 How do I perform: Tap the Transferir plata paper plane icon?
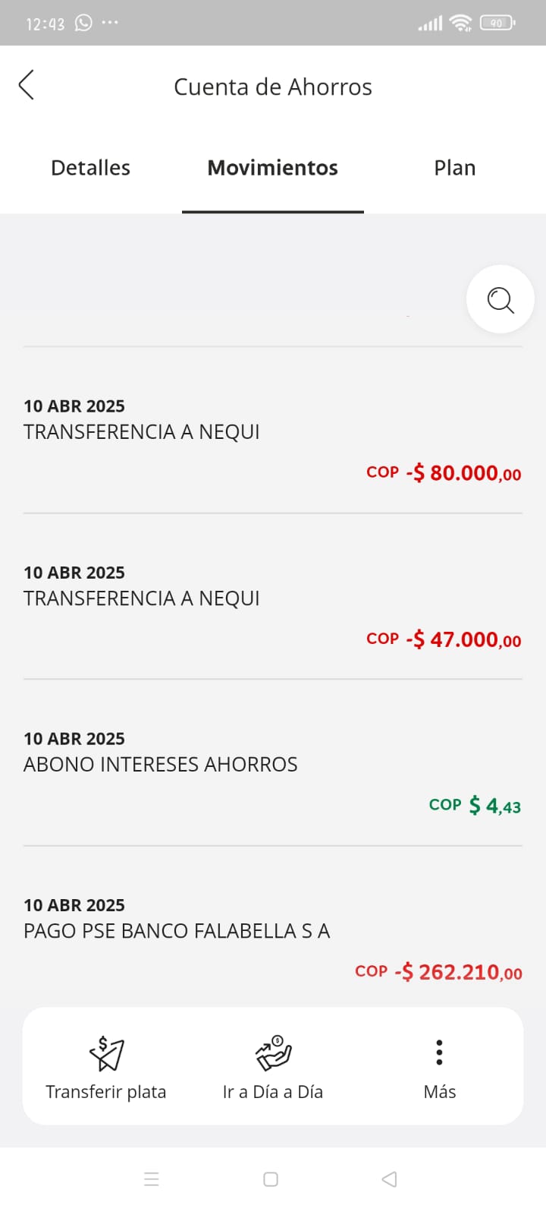[106, 1052]
